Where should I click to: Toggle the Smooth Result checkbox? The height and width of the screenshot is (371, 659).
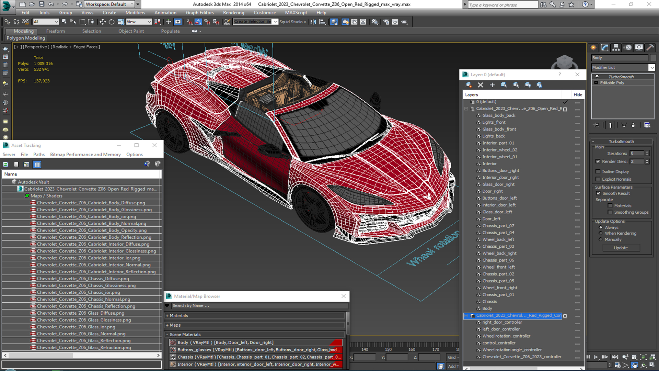pos(598,193)
